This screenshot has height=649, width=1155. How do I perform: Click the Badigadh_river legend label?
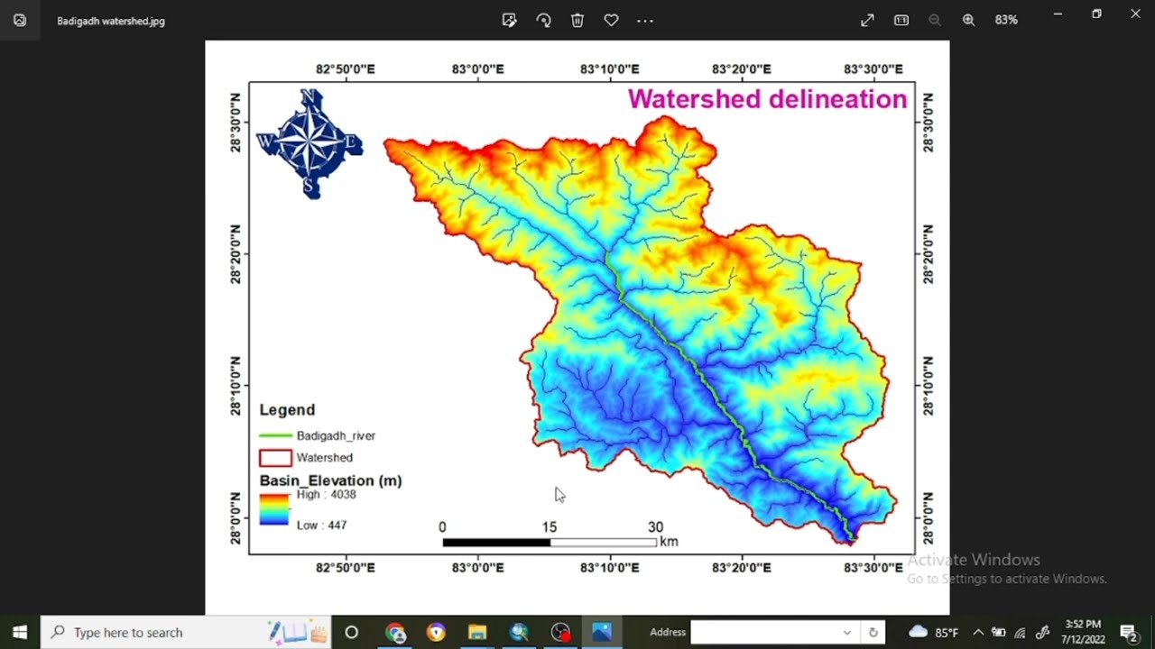[x=336, y=435]
